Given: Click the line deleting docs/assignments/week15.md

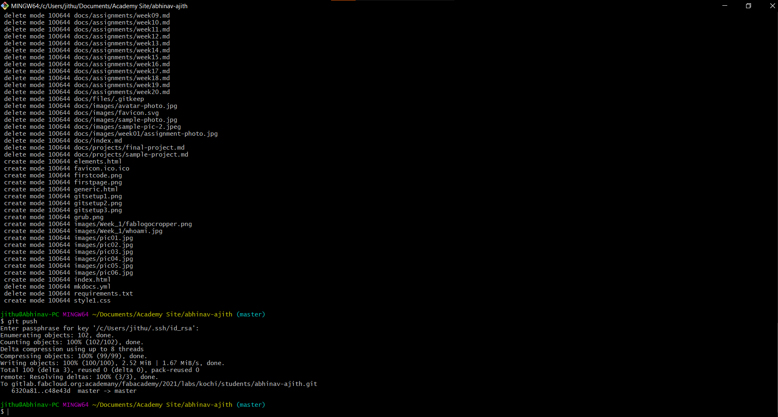Looking at the screenshot, I should click(x=87, y=57).
